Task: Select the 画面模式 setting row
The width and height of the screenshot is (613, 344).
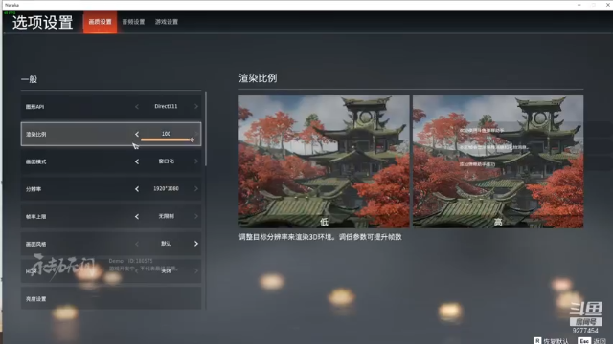Action: [111, 161]
